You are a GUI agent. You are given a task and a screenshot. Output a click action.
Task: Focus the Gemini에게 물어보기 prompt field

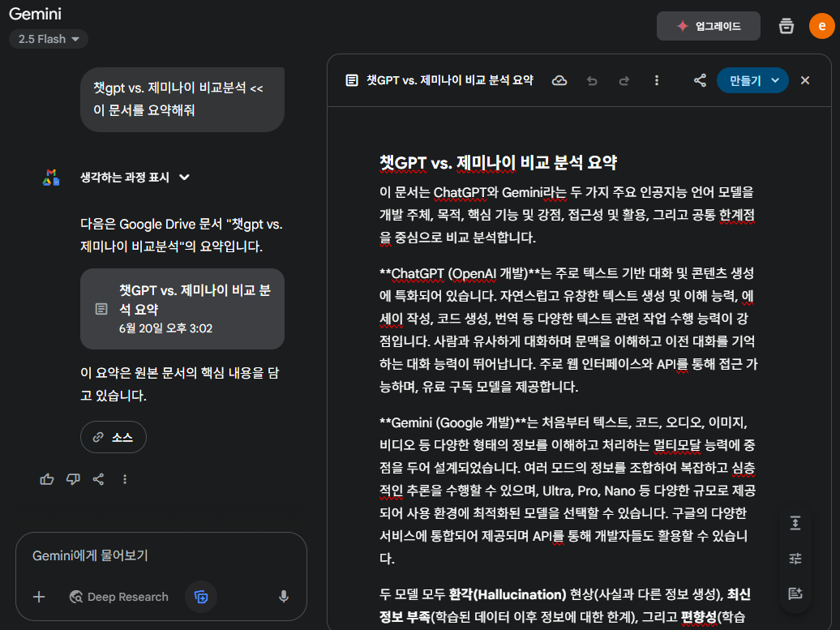pyautogui.click(x=161, y=555)
